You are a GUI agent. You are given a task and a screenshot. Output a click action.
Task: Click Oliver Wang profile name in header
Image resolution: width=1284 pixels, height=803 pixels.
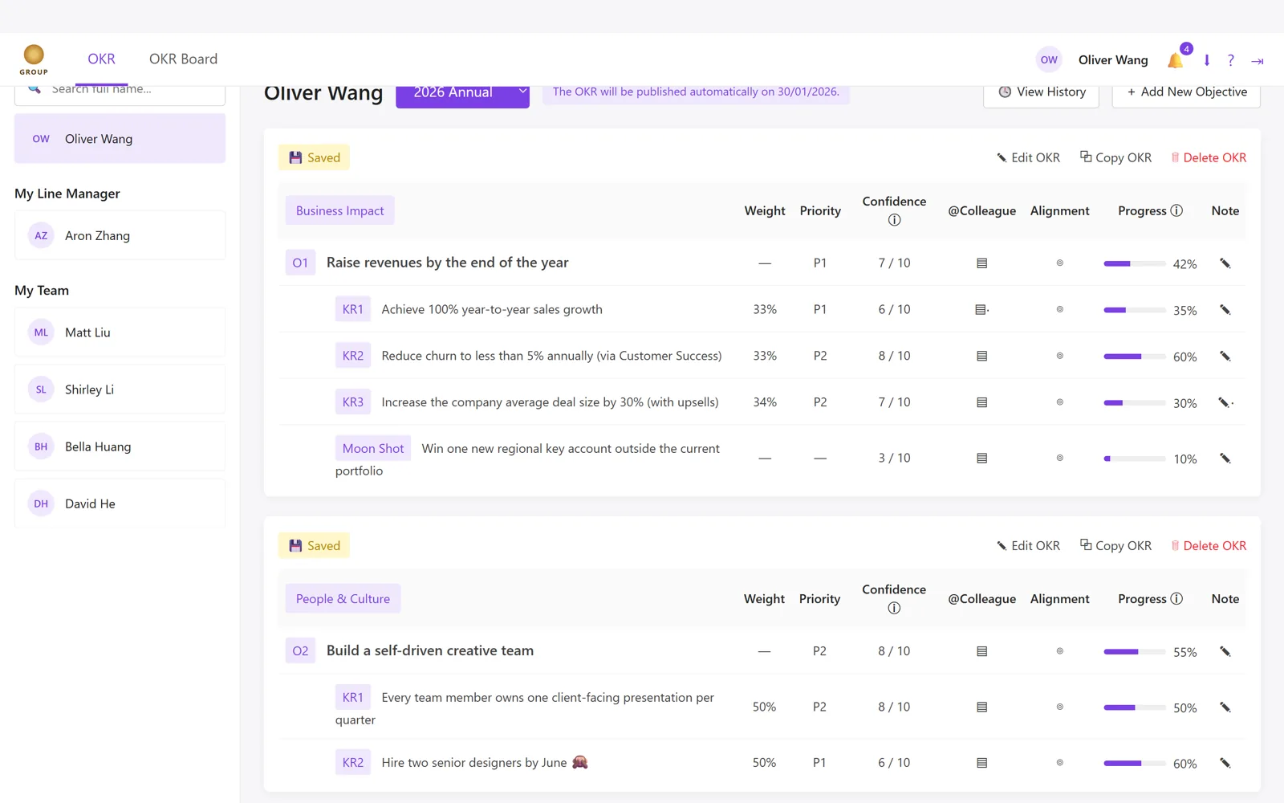coord(1113,60)
